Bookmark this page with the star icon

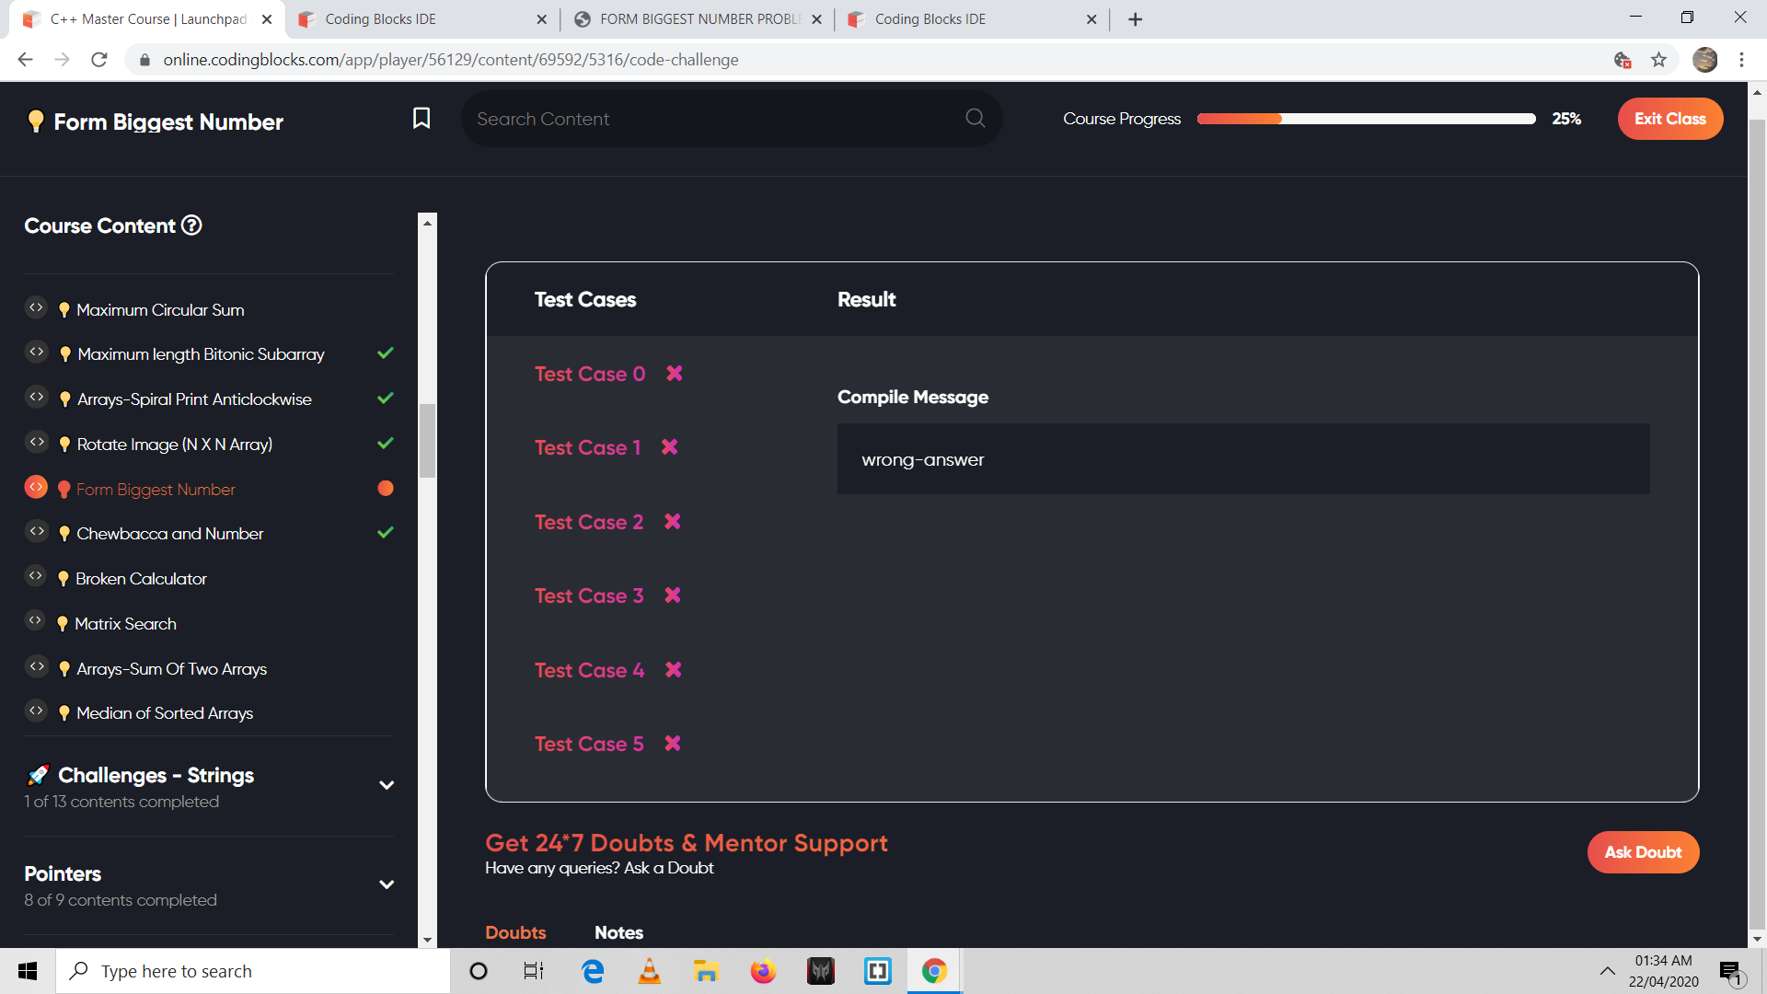point(1658,60)
